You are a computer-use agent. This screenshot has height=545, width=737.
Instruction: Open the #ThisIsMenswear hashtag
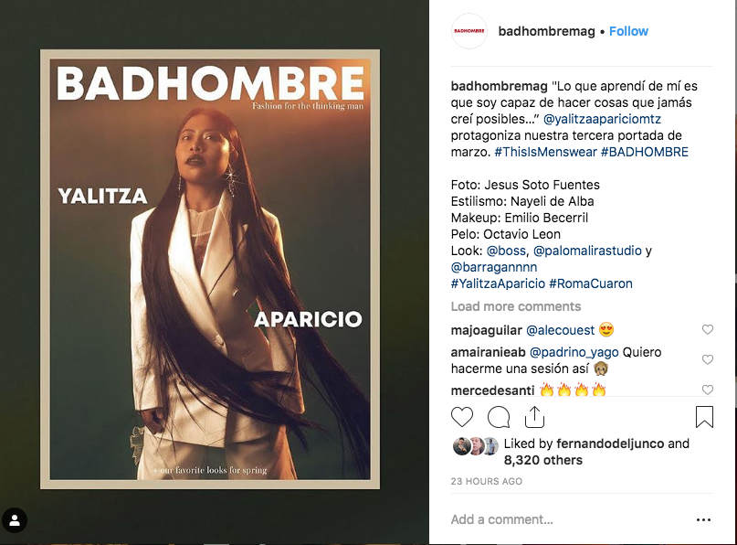545,152
